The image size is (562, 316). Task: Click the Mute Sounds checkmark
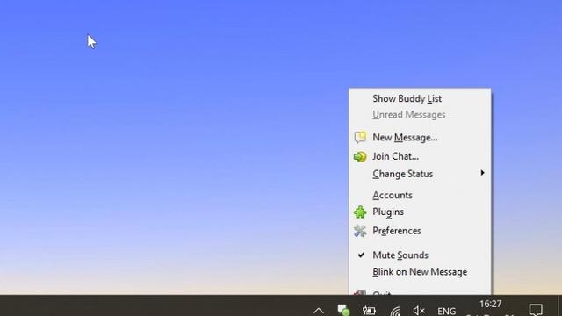pos(361,255)
